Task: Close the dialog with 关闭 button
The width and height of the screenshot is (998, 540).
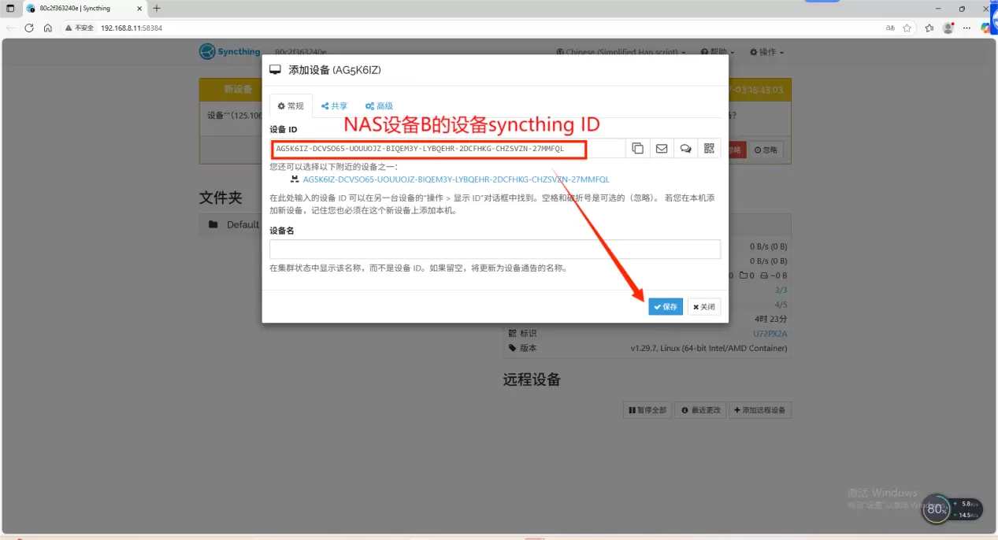Action: 704,307
